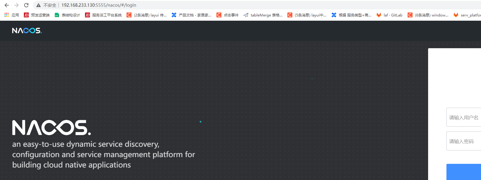Open the 预发运营端 bookmark
The image size is (481, 180).
[37, 15]
